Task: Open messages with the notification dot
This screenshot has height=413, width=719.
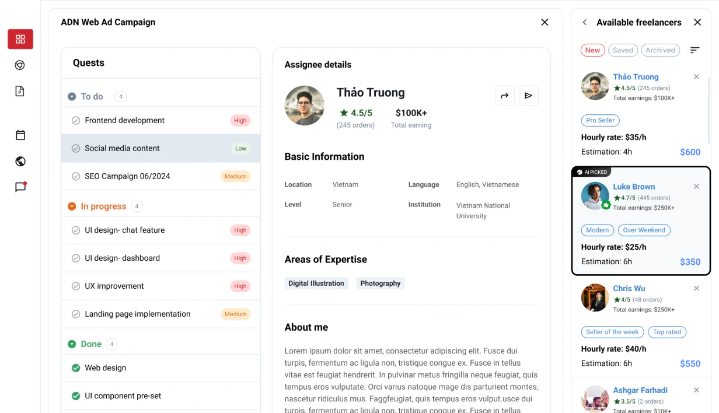Action: click(x=20, y=187)
